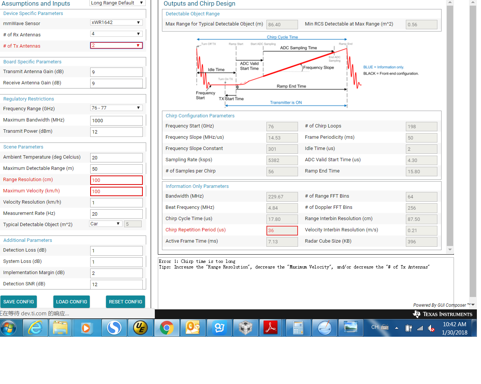The width and height of the screenshot is (481, 384).
Task: Click the RESET CONFIG button
Action: [x=126, y=301]
